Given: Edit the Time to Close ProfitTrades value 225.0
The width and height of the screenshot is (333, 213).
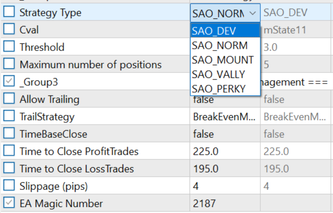Looking at the screenshot, I should point(224,151).
